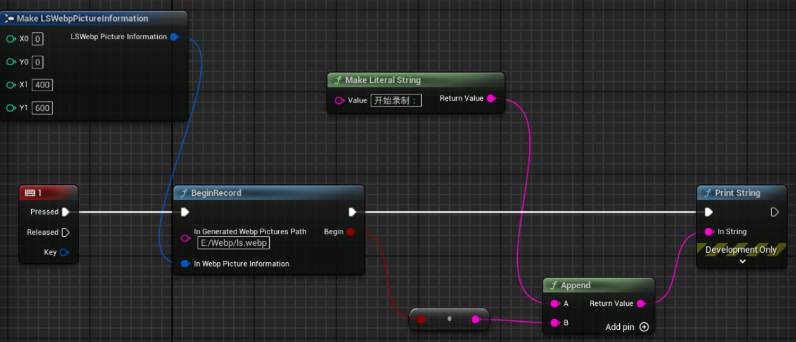Screen dimensions: 796x342
Task: Click the Webp path field E:/Webp/ls.webp
Action: (x=234, y=243)
